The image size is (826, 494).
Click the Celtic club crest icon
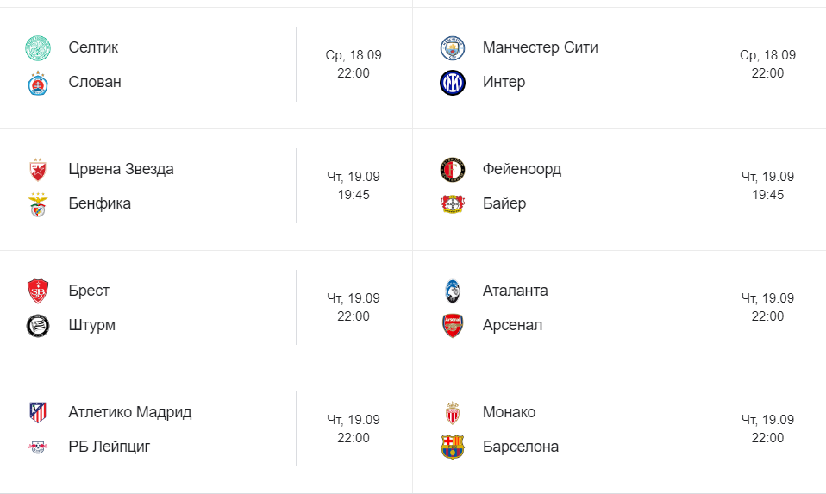click(x=38, y=48)
